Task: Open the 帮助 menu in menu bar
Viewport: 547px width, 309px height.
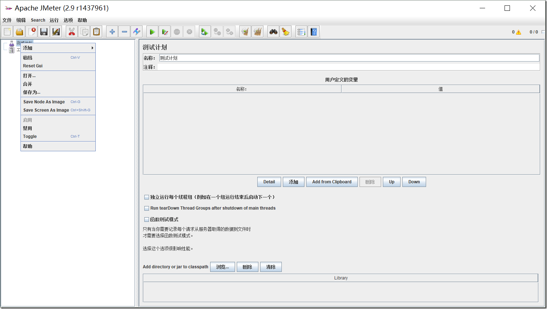Action: (x=82, y=20)
